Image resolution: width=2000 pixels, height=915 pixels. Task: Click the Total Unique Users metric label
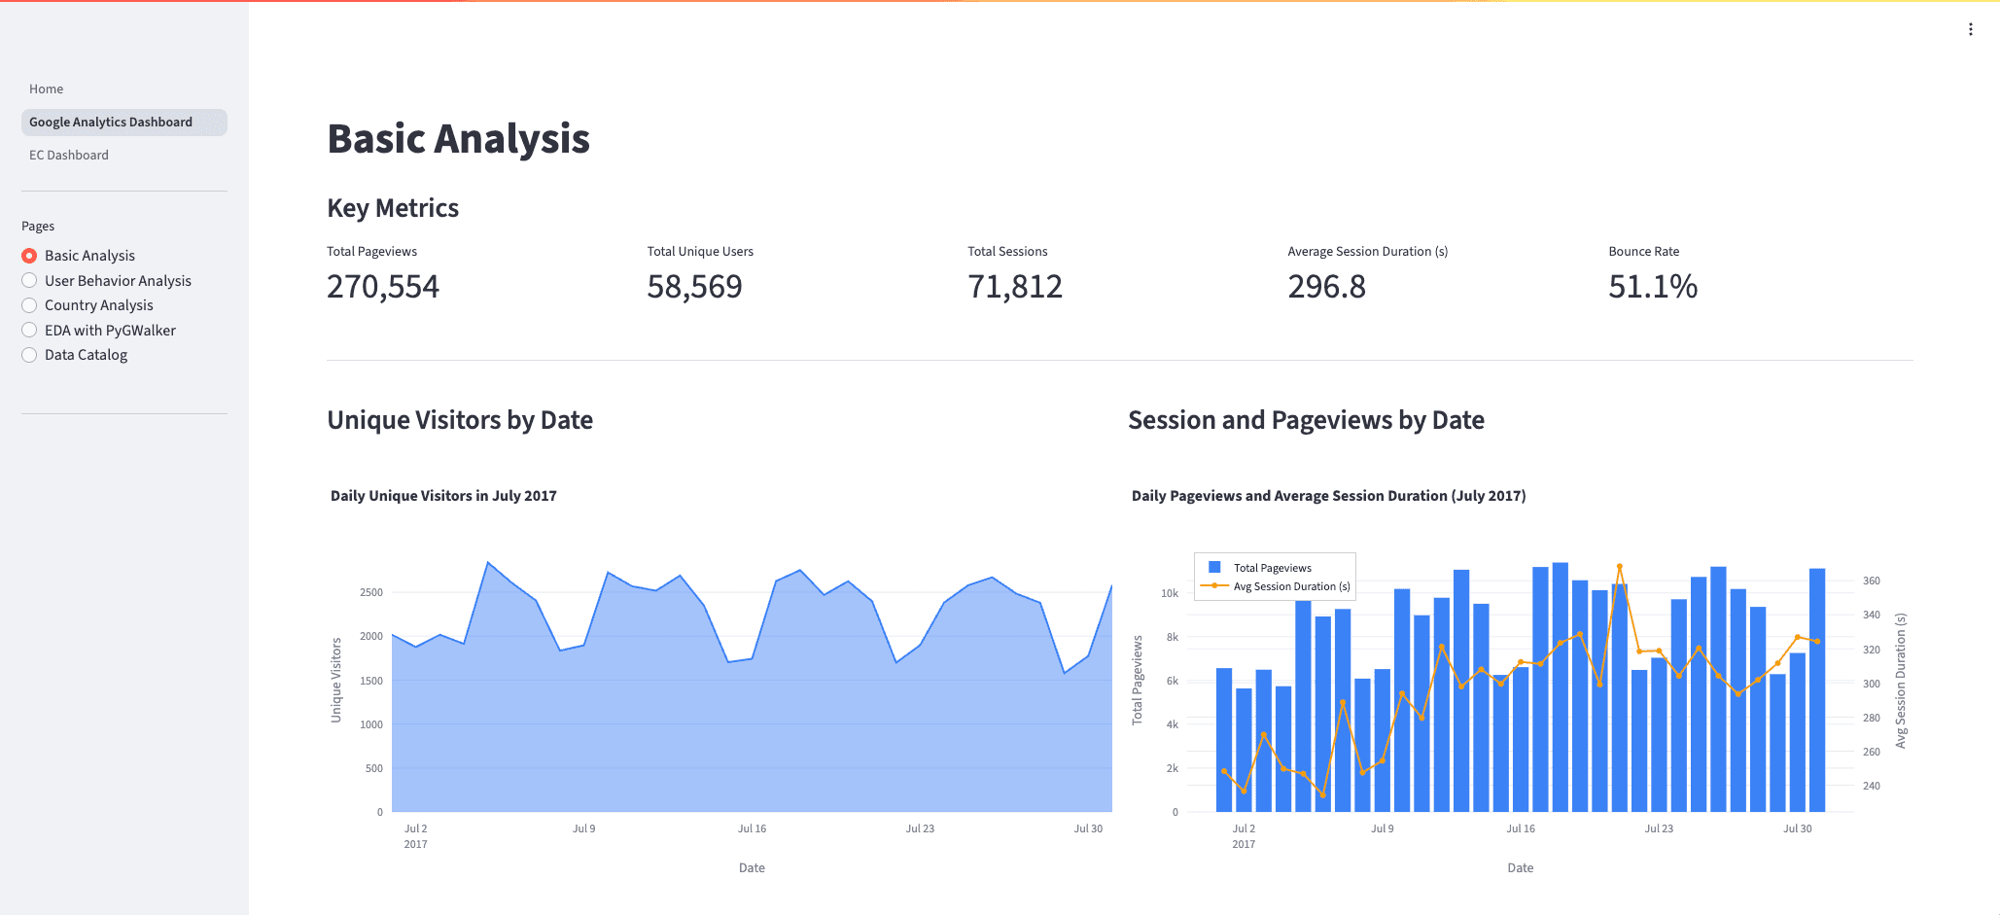pyautogui.click(x=700, y=251)
